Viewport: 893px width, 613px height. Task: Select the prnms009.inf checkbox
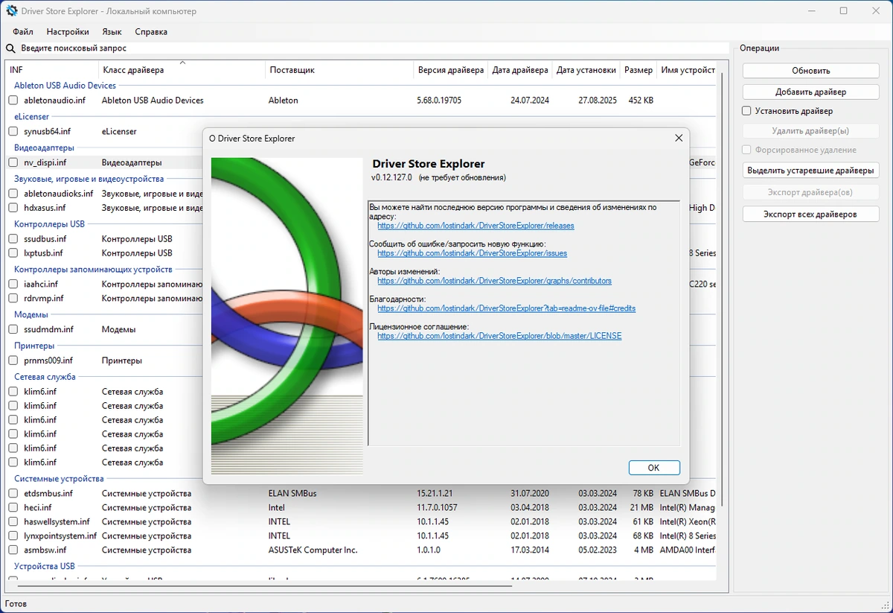click(x=13, y=361)
